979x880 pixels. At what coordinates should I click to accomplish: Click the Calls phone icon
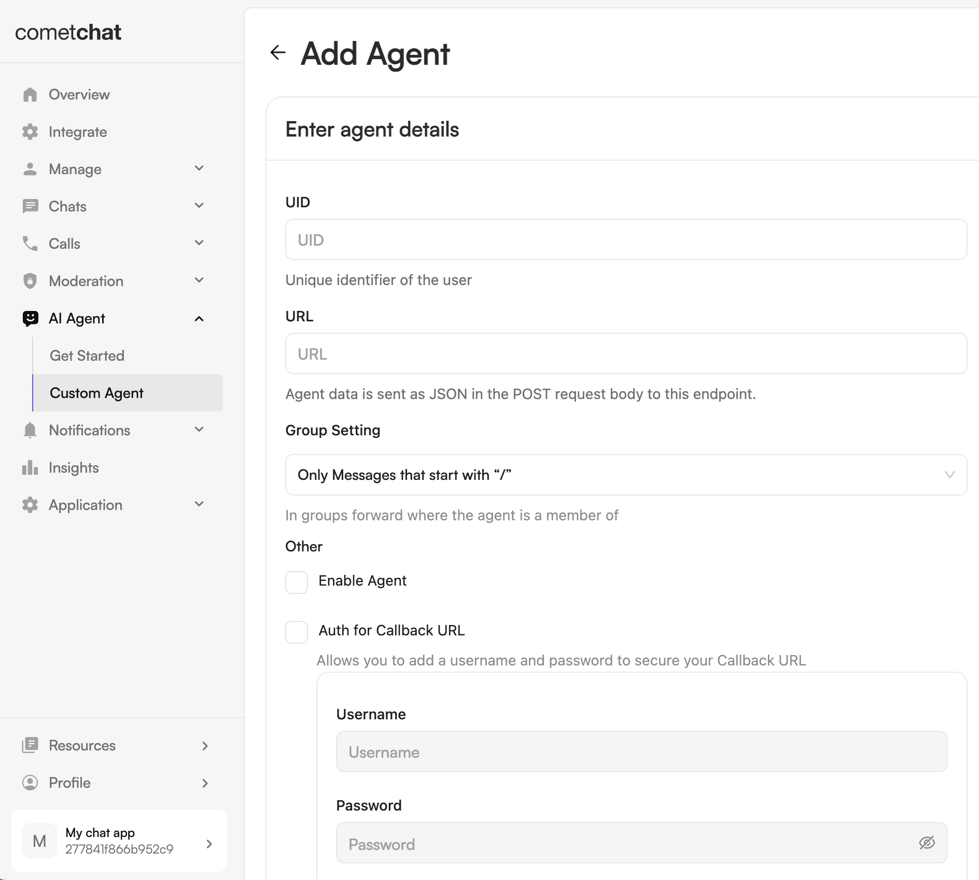tap(30, 244)
